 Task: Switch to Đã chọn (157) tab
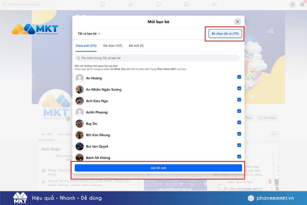pyautogui.click(x=113, y=46)
